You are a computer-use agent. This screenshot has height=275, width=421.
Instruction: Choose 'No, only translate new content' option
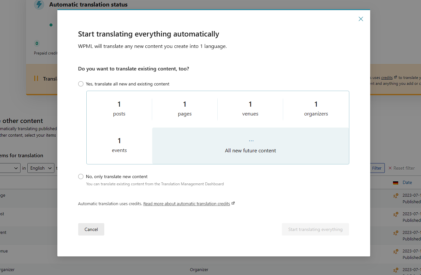[81, 176]
